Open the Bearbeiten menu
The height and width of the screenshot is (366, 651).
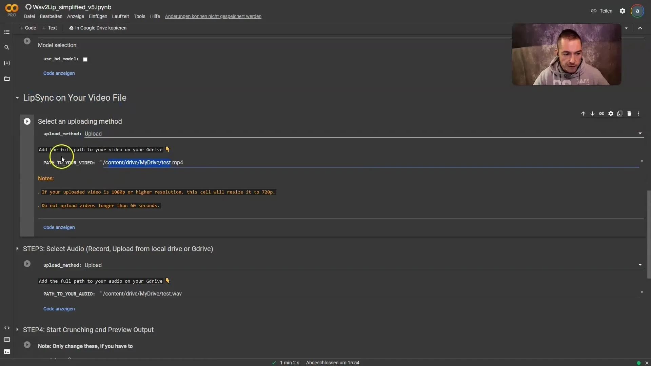pyautogui.click(x=51, y=16)
